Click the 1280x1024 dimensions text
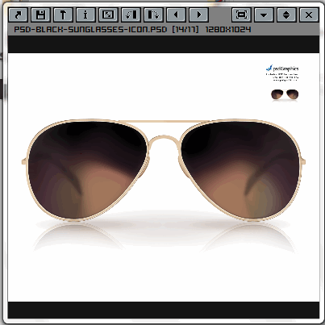Image resolution: width=325 pixels, height=325 pixels. [228, 29]
